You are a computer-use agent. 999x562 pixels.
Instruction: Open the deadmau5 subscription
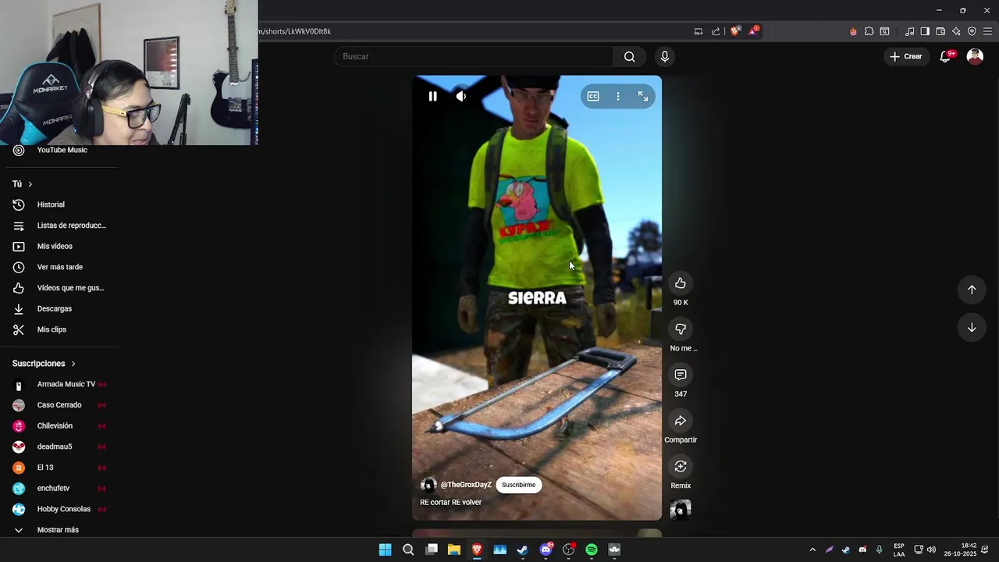pos(61,446)
